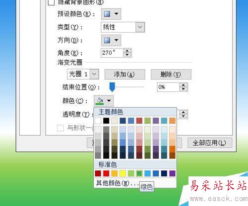
Task: Pick the lightest tint in red theme column
Action: click(139, 129)
